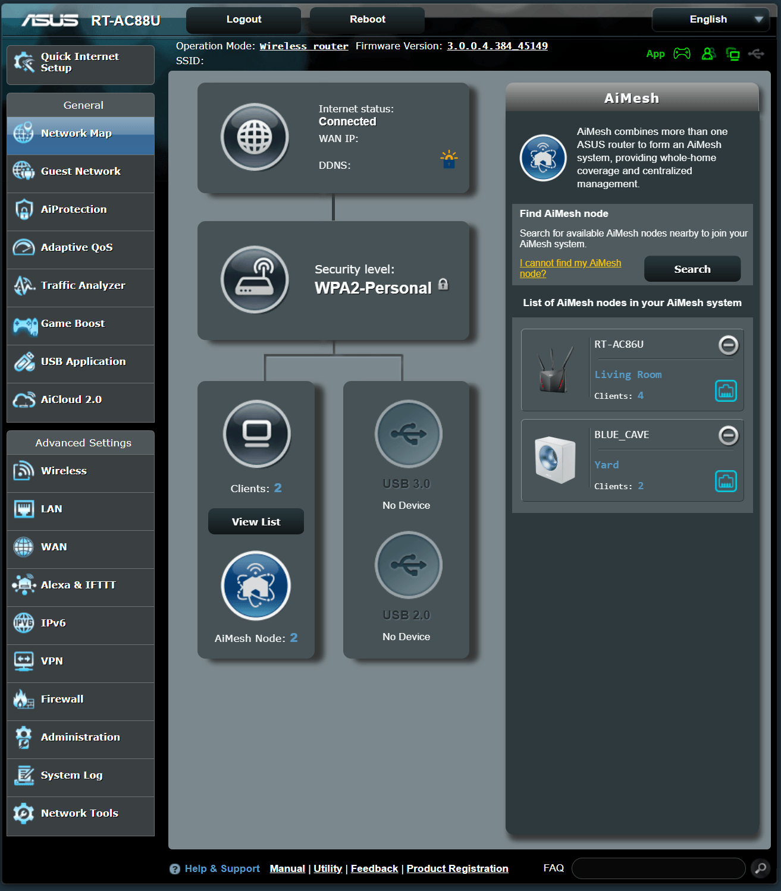Click the AiMesh Node count number 2
The height and width of the screenshot is (891, 781).
coord(294,638)
